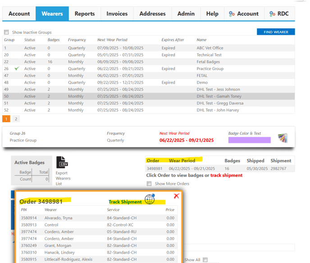This screenshot has height=263, width=310.
Task: Open the Invoices tab
Action: [x=117, y=14]
